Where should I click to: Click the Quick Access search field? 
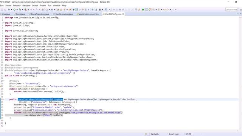point(231,9)
